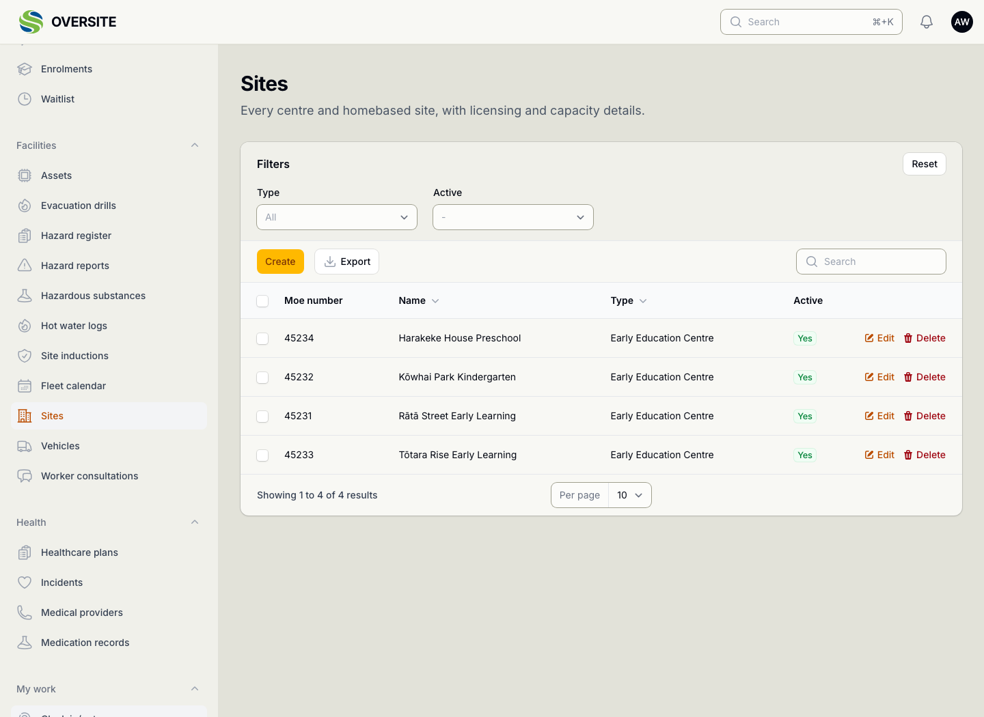Open Hazard register page
984x717 pixels.
click(109, 236)
